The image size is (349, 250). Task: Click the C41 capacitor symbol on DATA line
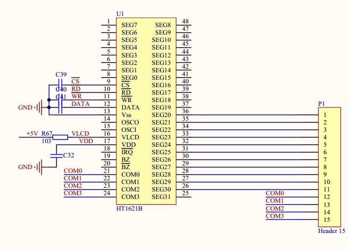pyautogui.click(x=60, y=107)
